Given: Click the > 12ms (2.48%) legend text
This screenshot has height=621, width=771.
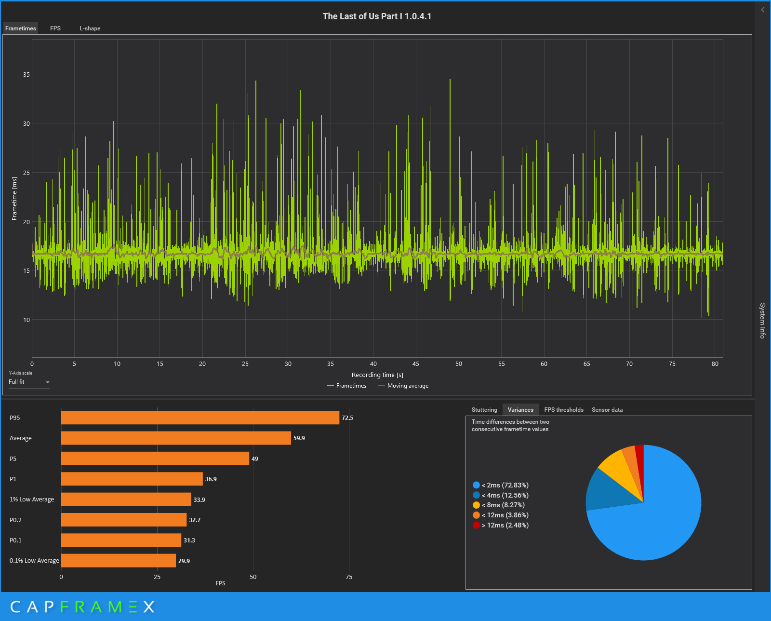Looking at the screenshot, I should tap(505, 525).
